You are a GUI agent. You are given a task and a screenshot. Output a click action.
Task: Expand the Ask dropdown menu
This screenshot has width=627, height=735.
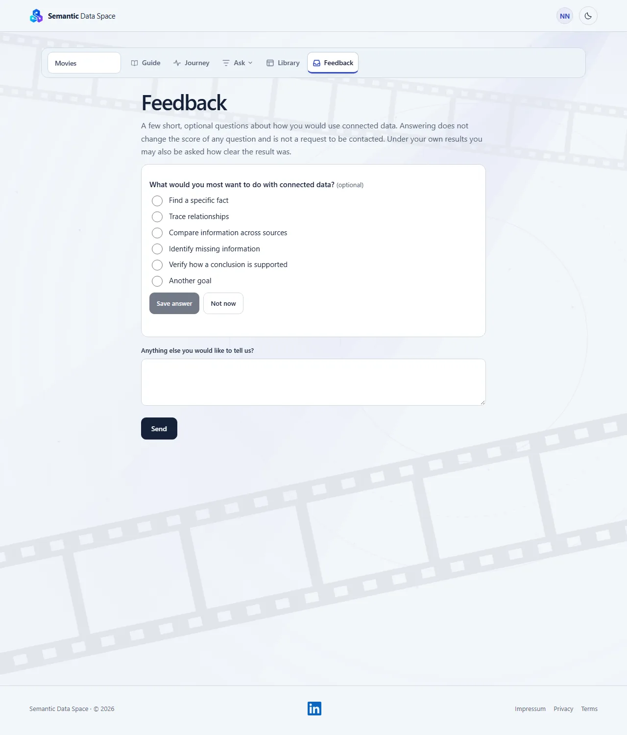[x=238, y=63]
